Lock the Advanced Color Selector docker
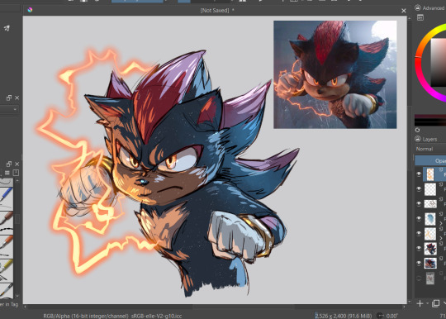446x319 pixels. (418, 8)
